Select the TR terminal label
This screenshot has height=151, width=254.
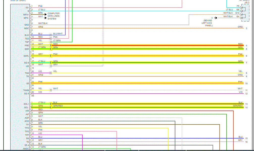coord(27,76)
